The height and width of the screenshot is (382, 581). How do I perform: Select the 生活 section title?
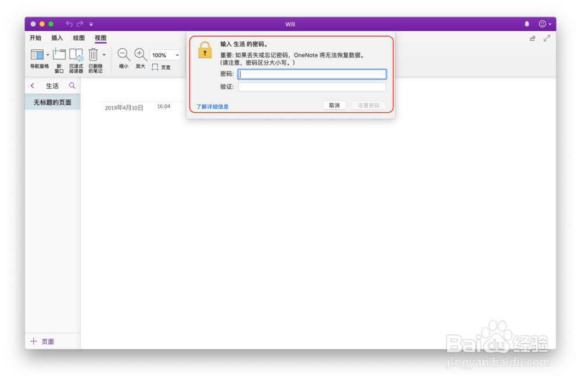[52, 86]
